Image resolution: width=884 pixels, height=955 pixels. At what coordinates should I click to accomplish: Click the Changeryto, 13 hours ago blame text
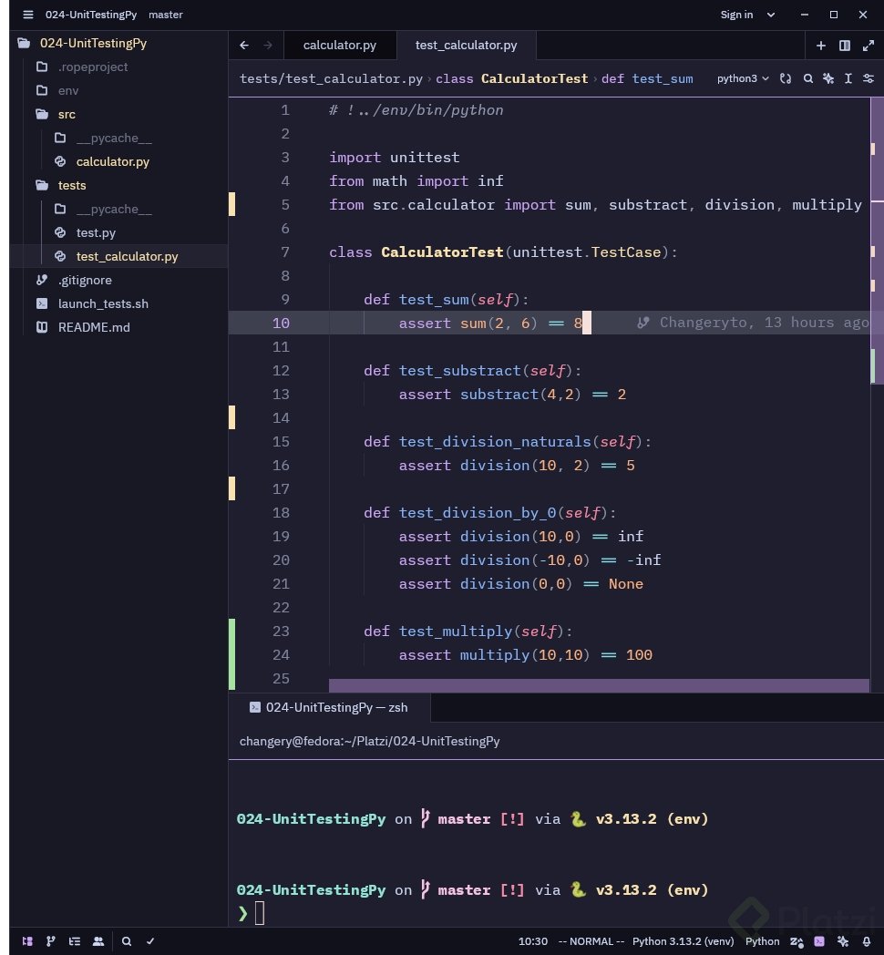[x=764, y=323]
